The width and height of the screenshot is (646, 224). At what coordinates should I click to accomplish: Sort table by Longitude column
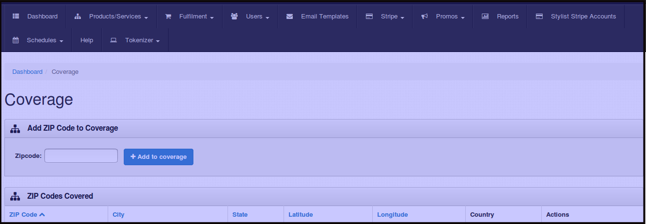coord(392,214)
